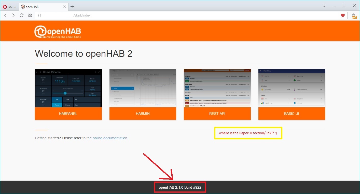Click the HABMIN orange button
Viewport: 360px width, 194px height.
pos(143,114)
